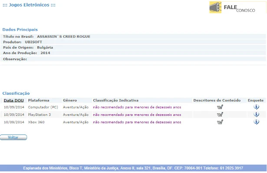Viewport: 267px width, 173px height.
Task: Open the classification link in the Xbox 360 row
Action: [x=137, y=122]
